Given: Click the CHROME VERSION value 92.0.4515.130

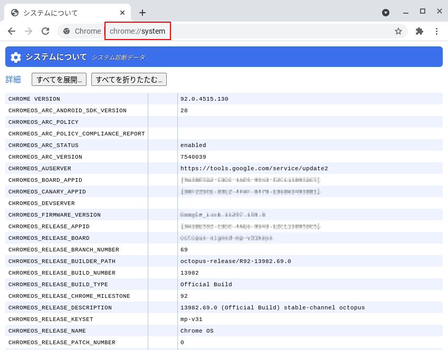Looking at the screenshot, I should click(x=204, y=99).
